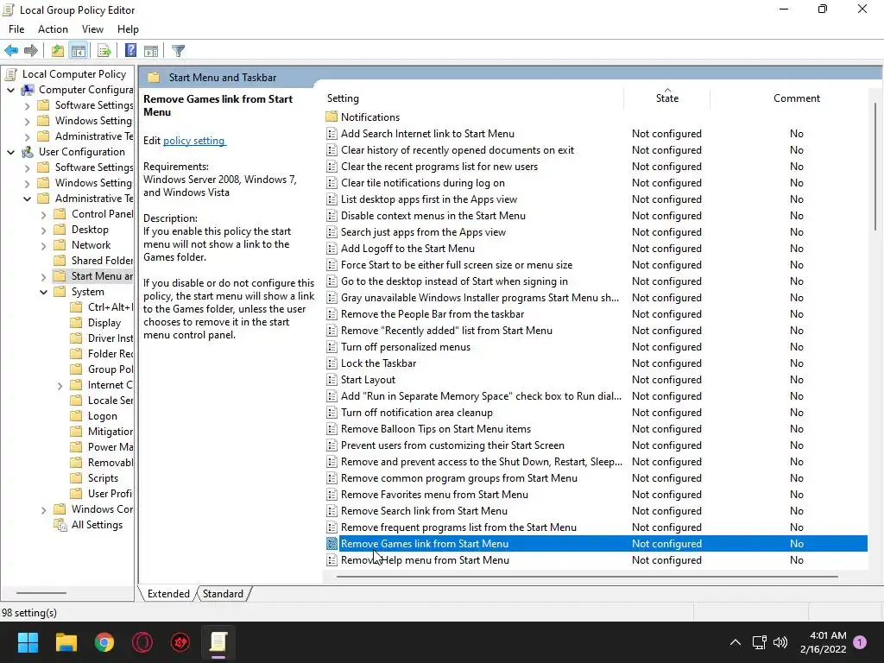Click the Notifications folder icon

[x=331, y=117]
